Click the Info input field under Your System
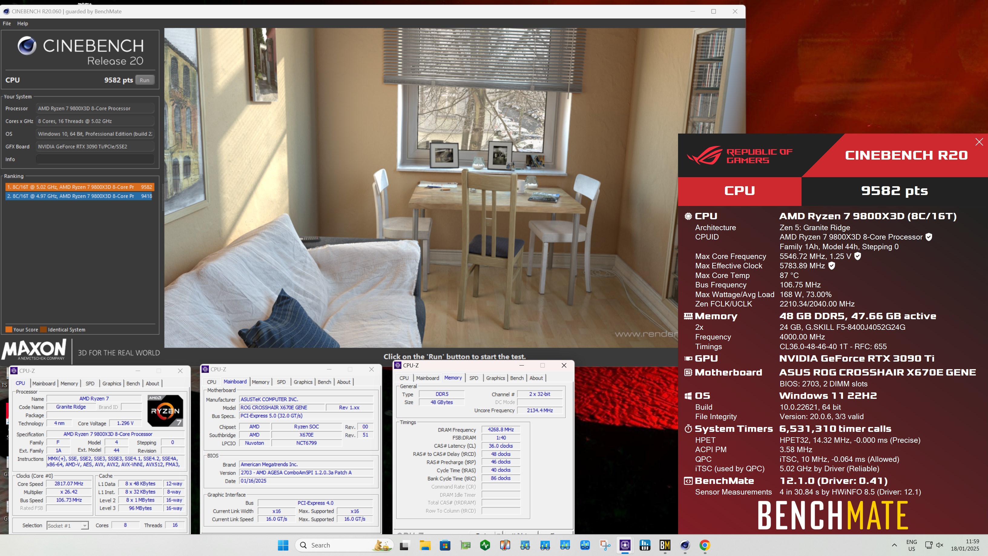This screenshot has height=556, width=988. pos(95,159)
